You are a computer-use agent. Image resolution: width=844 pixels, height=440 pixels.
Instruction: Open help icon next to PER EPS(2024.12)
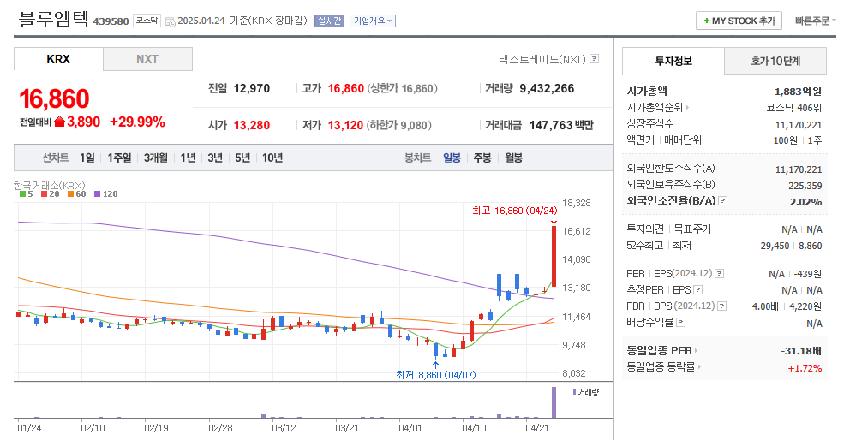click(x=719, y=274)
